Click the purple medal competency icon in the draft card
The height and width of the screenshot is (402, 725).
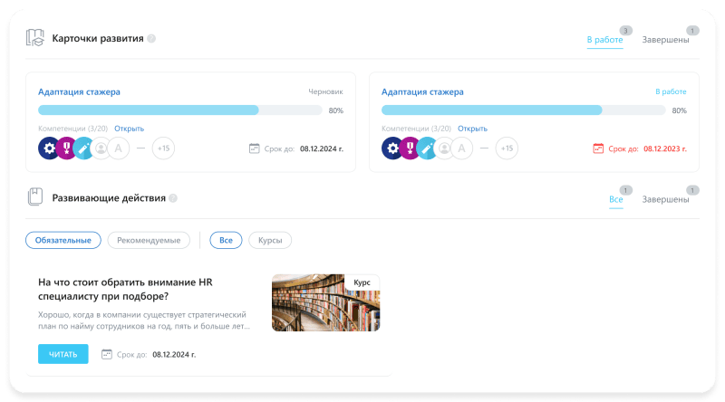coord(66,148)
